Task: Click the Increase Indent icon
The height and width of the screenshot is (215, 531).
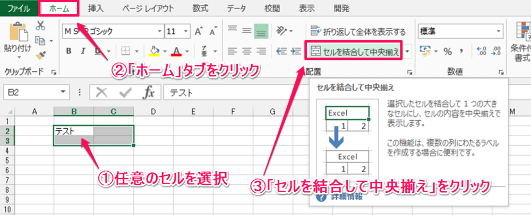Action: 295,51
